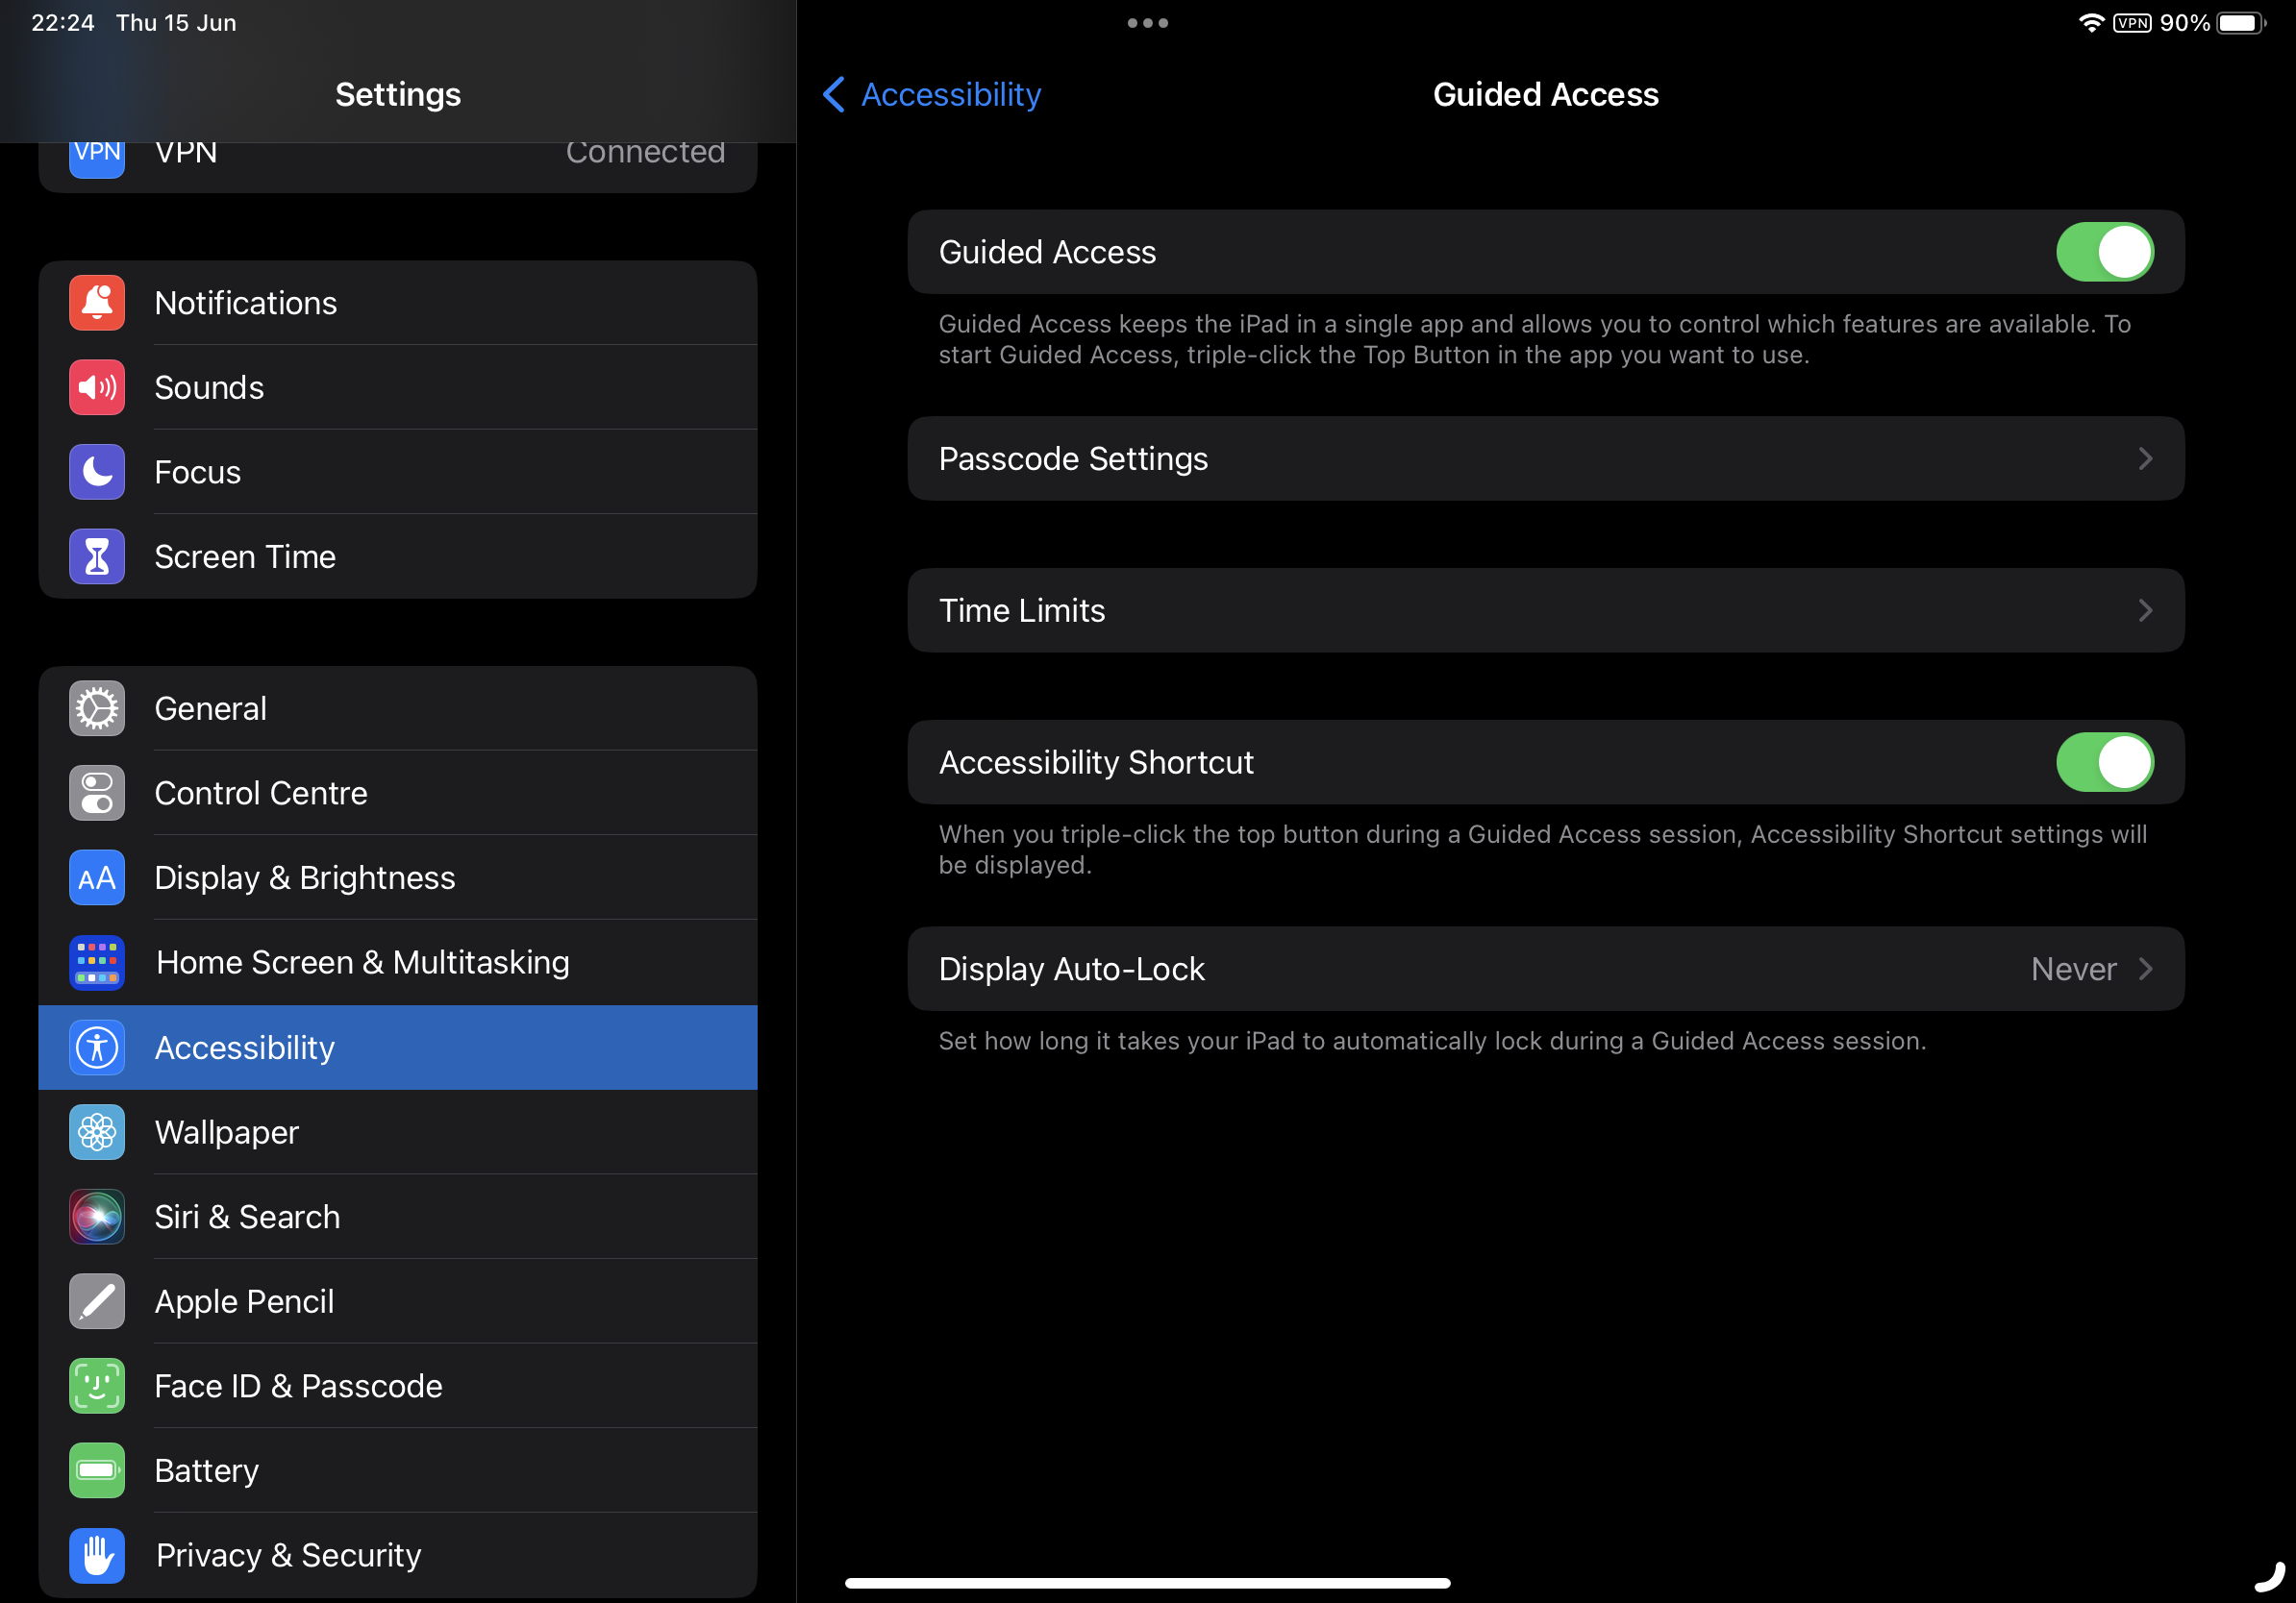The image size is (2296, 1603).
Task: Tap the Screen Time hourglass icon
Action: [x=97, y=556]
